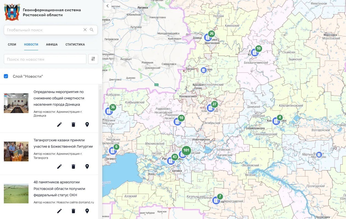
Task: Click the Rostov region coat of arms logo
Action: click(12, 12)
